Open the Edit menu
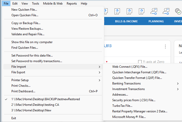 [x=15, y=4]
